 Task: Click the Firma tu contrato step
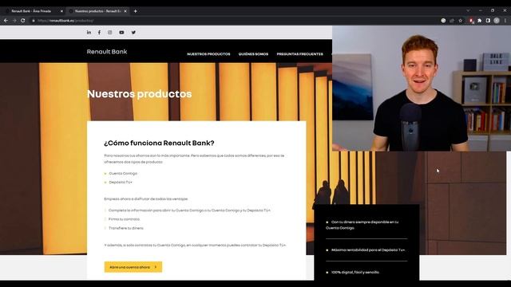pyautogui.click(x=125, y=219)
